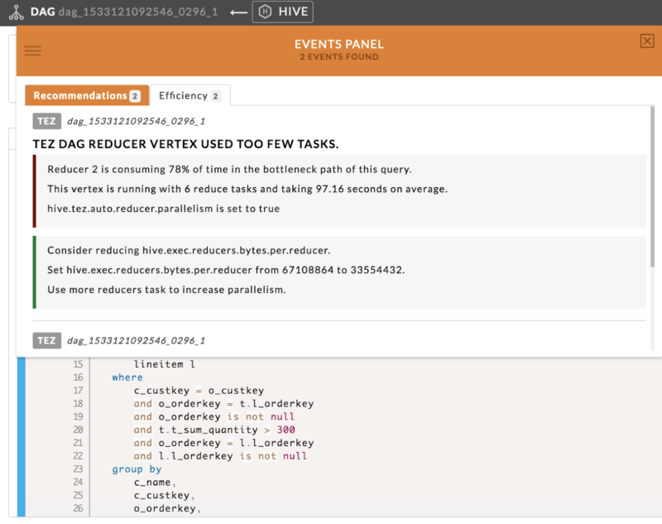This screenshot has width=662, height=524.
Task: Switch to the Efficiency tab
Action: (190, 96)
